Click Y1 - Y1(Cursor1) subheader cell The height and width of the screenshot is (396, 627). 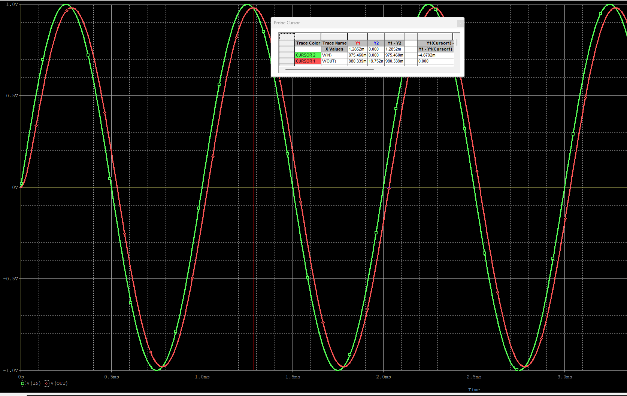tap(436, 49)
